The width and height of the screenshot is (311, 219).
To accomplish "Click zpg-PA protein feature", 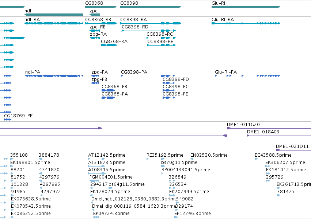I will (95, 76).
